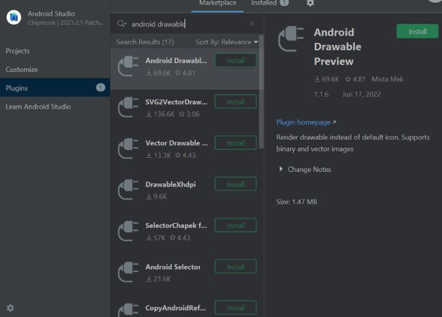The image size is (442, 317).
Task: Open the bottom-left options gear
Action: coord(10,307)
